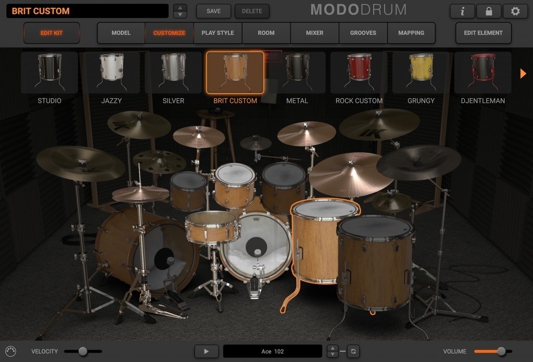The height and width of the screenshot is (362, 533).
Task: Click the Volume slider handle
Action: pos(501,351)
